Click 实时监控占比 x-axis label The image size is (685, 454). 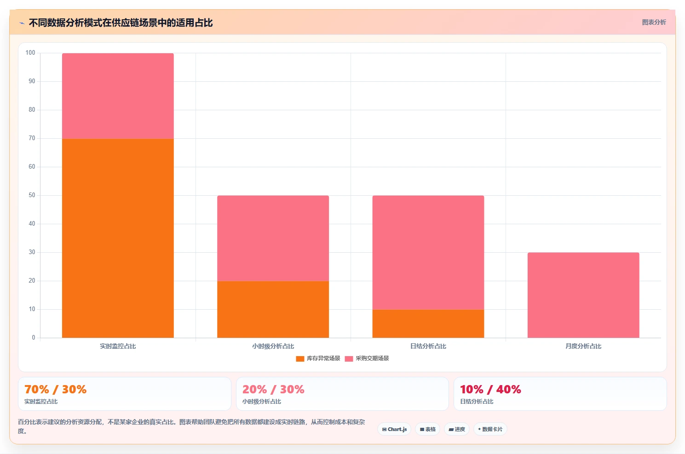coord(118,346)
